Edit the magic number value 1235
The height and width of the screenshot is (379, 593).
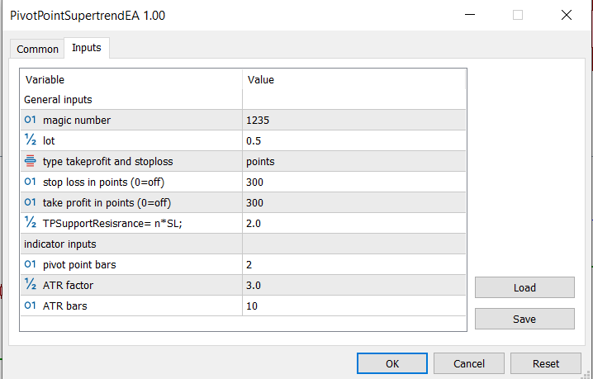[x=353, y=121]
